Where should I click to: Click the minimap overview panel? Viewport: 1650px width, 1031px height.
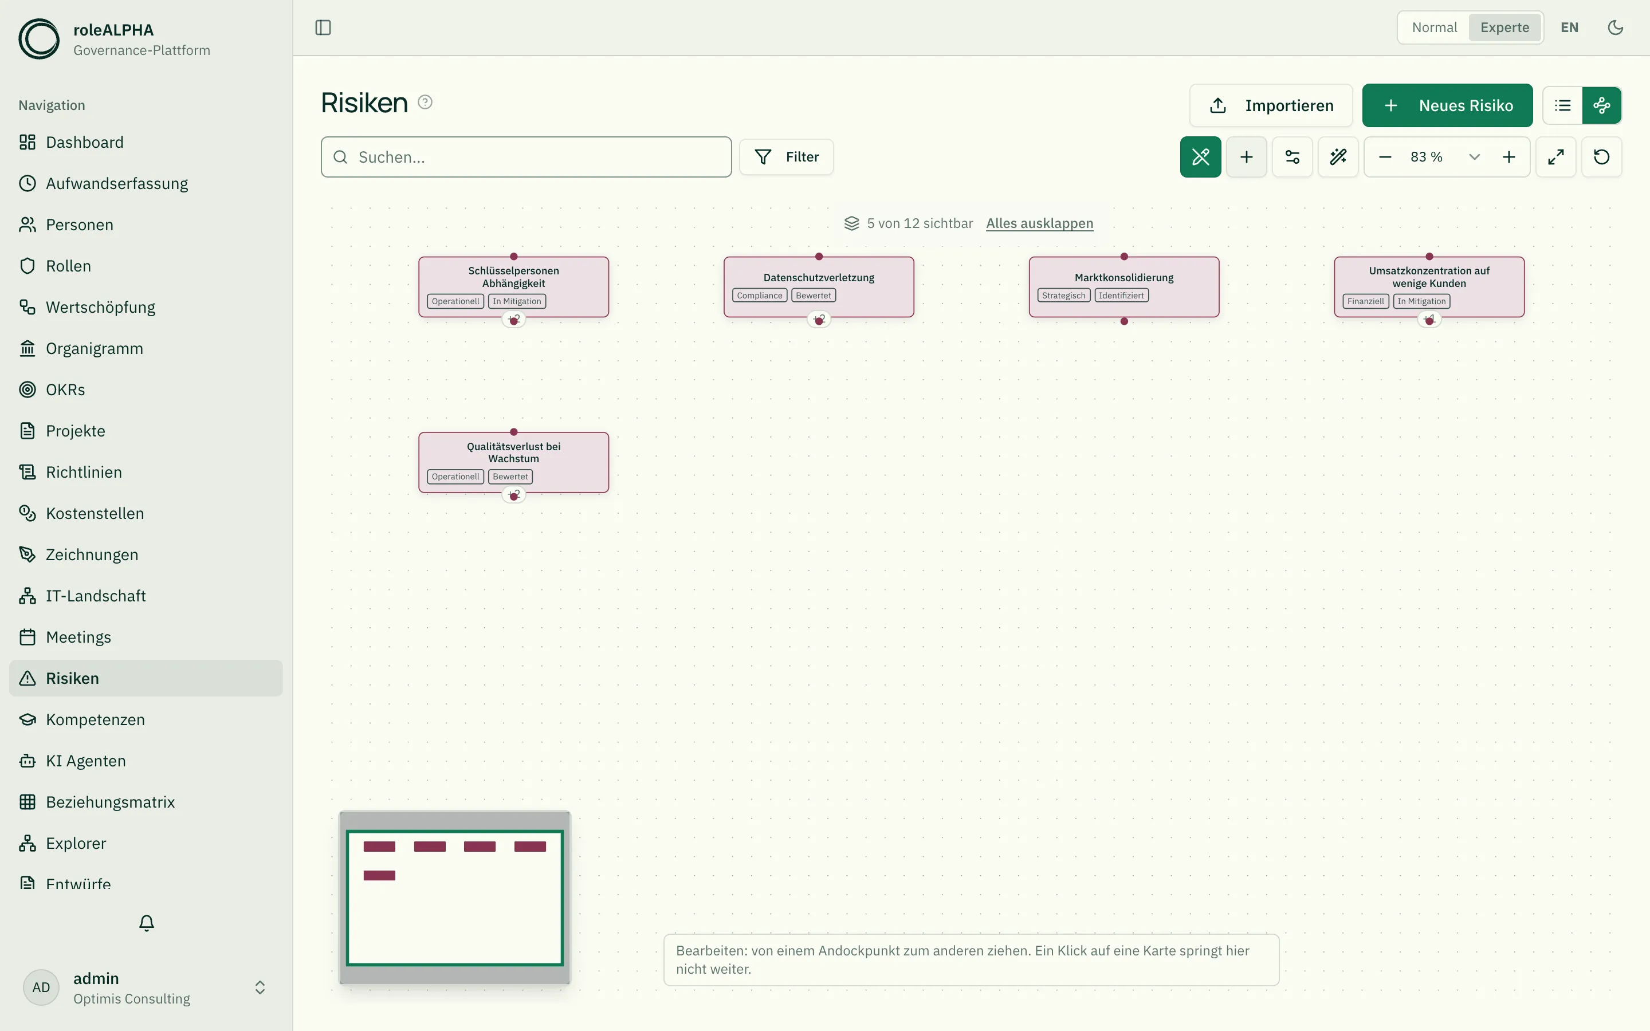pos(455,898)
